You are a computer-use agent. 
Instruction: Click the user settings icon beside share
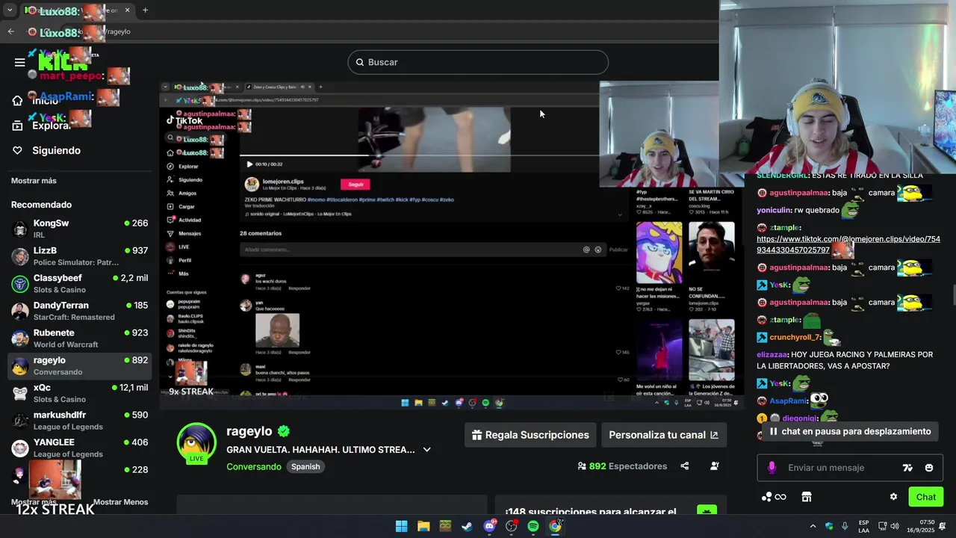tap(715, 466)
